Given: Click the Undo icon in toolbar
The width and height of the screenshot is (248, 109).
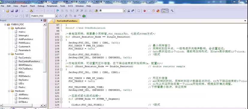Looking at the screenshot, I should (x=37, y=11).
